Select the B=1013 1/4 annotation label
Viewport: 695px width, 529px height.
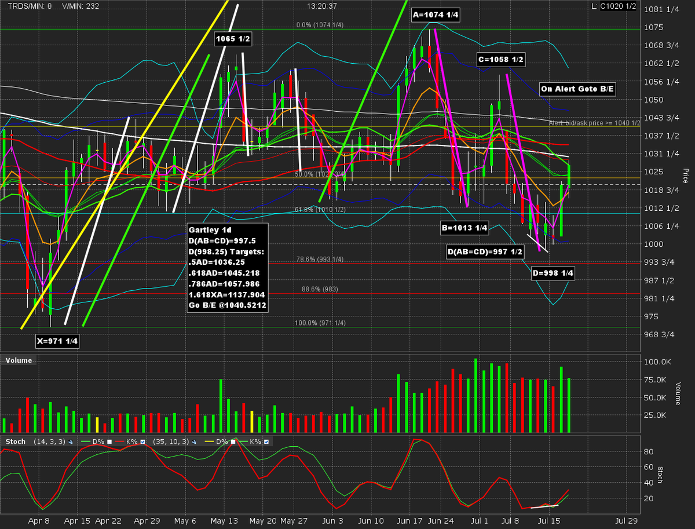pyautogui.click(x=464, y=229)
